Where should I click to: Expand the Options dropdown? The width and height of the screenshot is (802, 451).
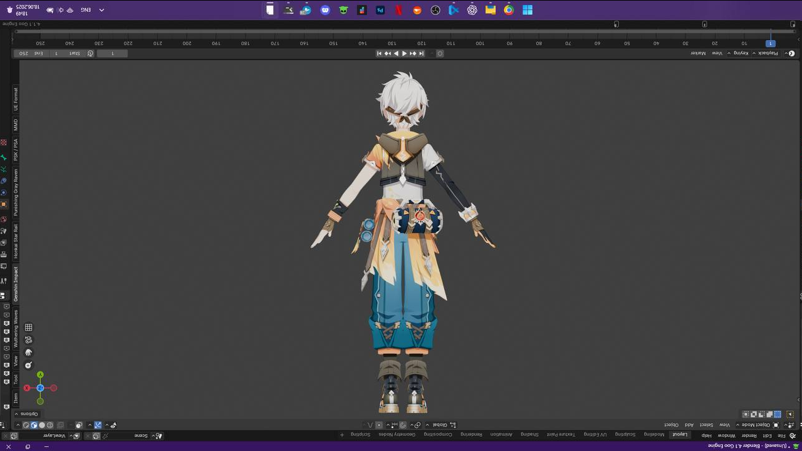click(28, 413)
